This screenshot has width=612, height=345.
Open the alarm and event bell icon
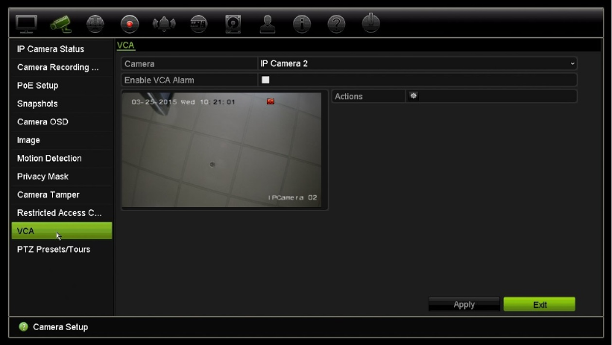pos(164,24)
